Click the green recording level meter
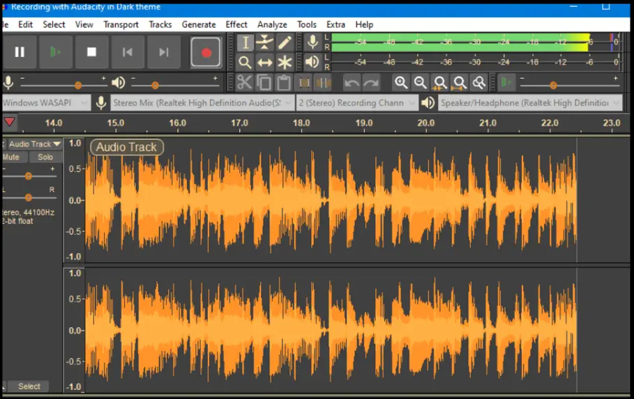Image resolution: width=634 pixels, height=399 pixels. [x=475, y=42]
